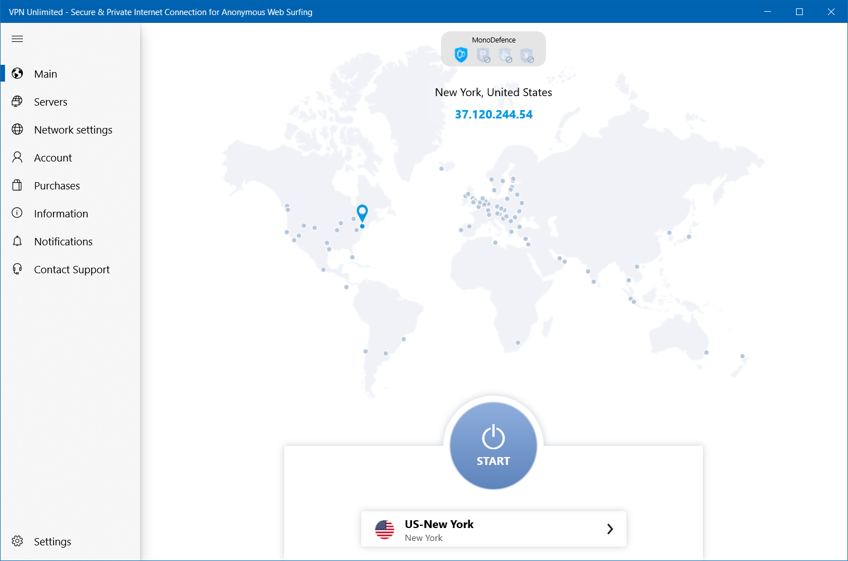This screenshot has width=848, height=561.
Task: Expand the US-New York server selector chevron
Action: click(x=610, y=529)
